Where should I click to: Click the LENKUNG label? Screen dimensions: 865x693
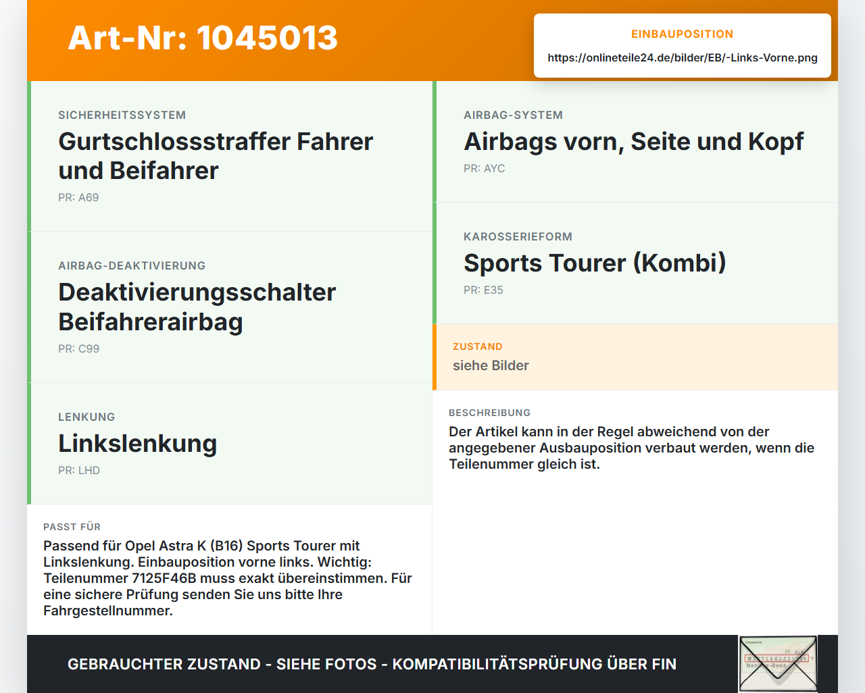tap(86, 417)
